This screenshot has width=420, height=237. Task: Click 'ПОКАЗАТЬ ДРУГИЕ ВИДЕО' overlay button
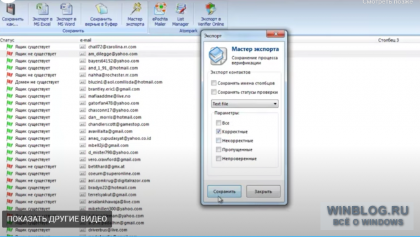point(57,219)
